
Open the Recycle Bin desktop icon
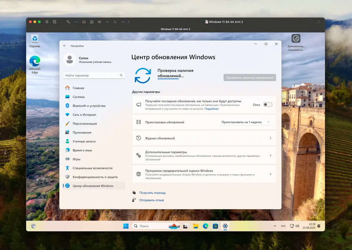pyautogui.click(x=35, y=41)
